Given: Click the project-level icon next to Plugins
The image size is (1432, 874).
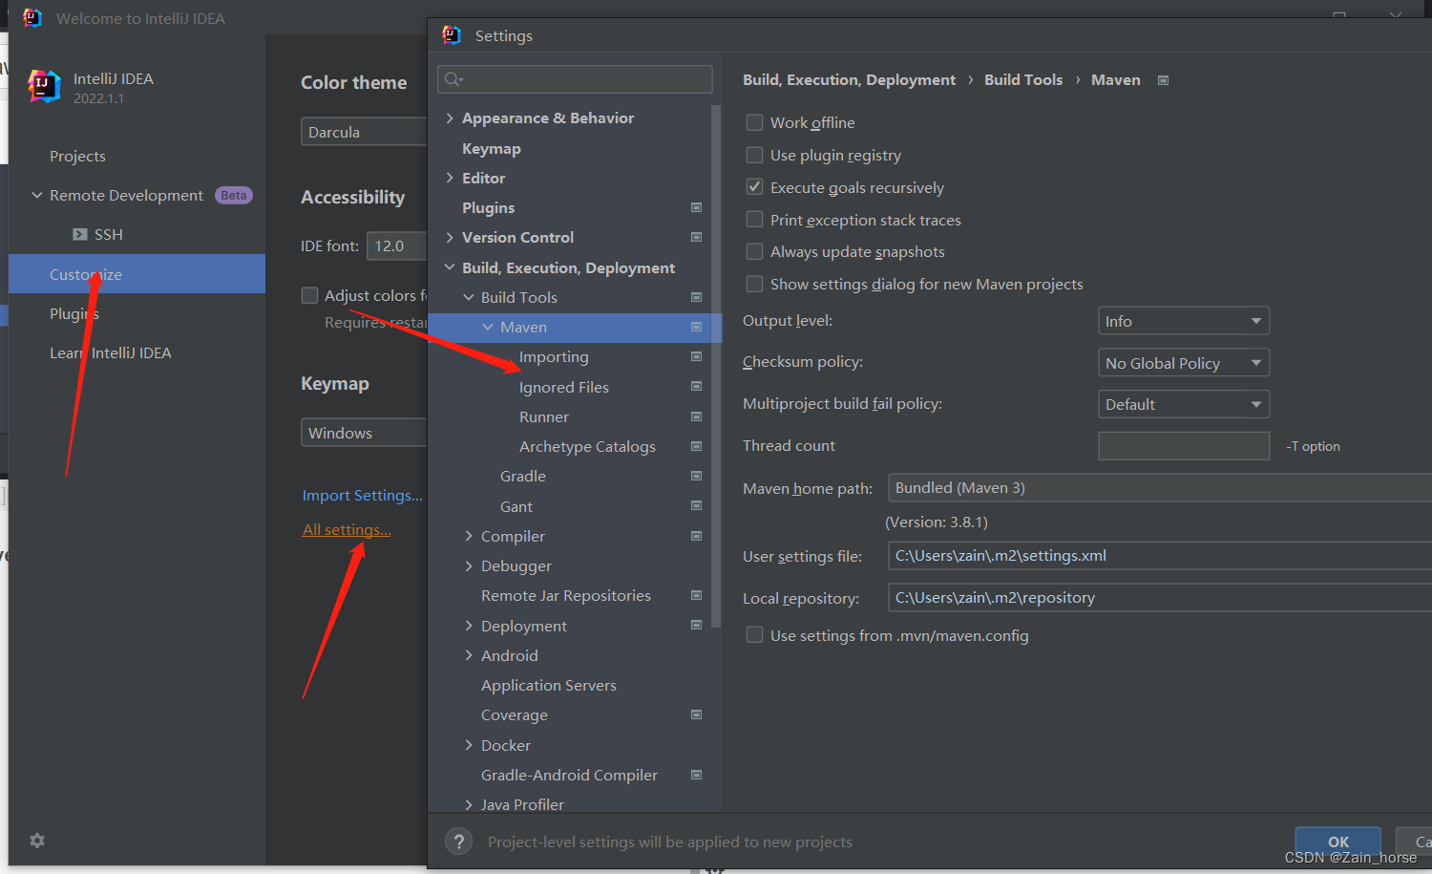Looking at the screenshot, I should click(x=696, y=207).
